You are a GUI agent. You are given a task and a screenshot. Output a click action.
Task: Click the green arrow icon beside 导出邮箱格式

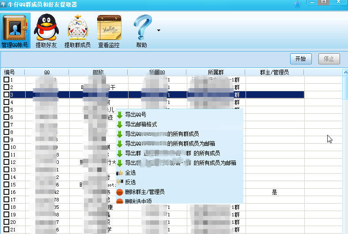(x=120, y=124)
